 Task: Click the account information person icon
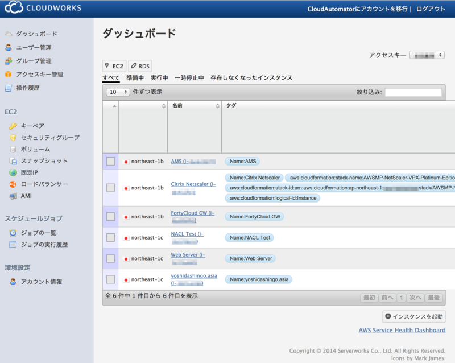click(13, 282)
